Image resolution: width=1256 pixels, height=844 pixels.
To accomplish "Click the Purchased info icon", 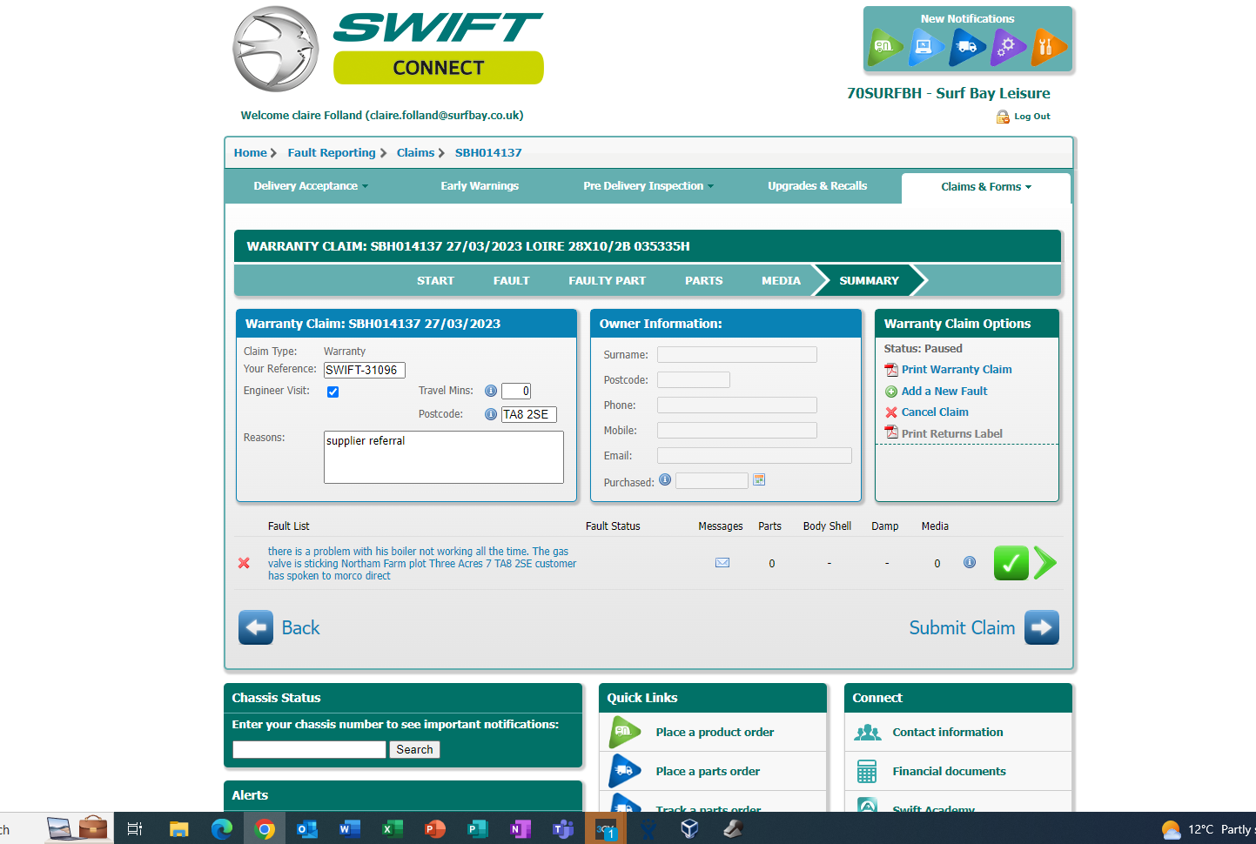I will click(665, 479).
